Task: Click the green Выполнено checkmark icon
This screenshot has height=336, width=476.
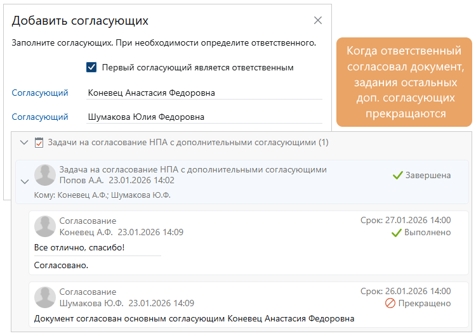Action: click(x=396, y=233)
